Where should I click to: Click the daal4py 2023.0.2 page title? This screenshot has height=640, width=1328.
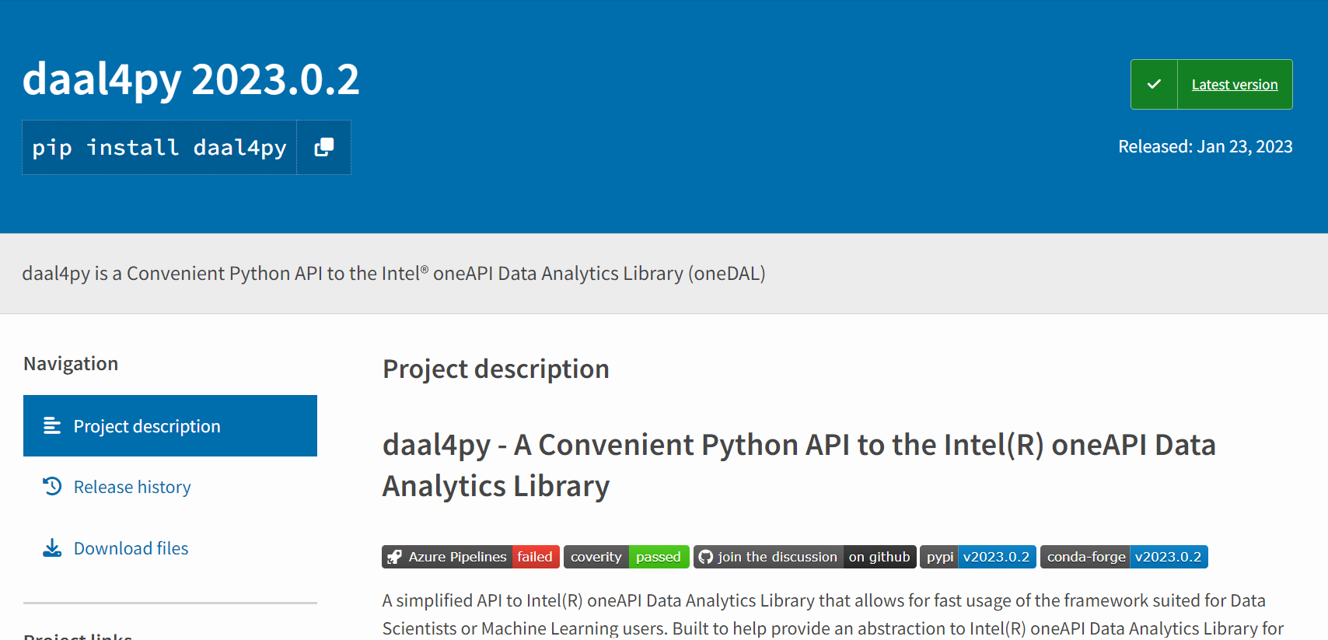[x=191, y=79]
